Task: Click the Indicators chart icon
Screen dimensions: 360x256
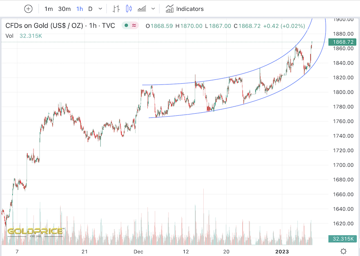Action: point(170,8)
